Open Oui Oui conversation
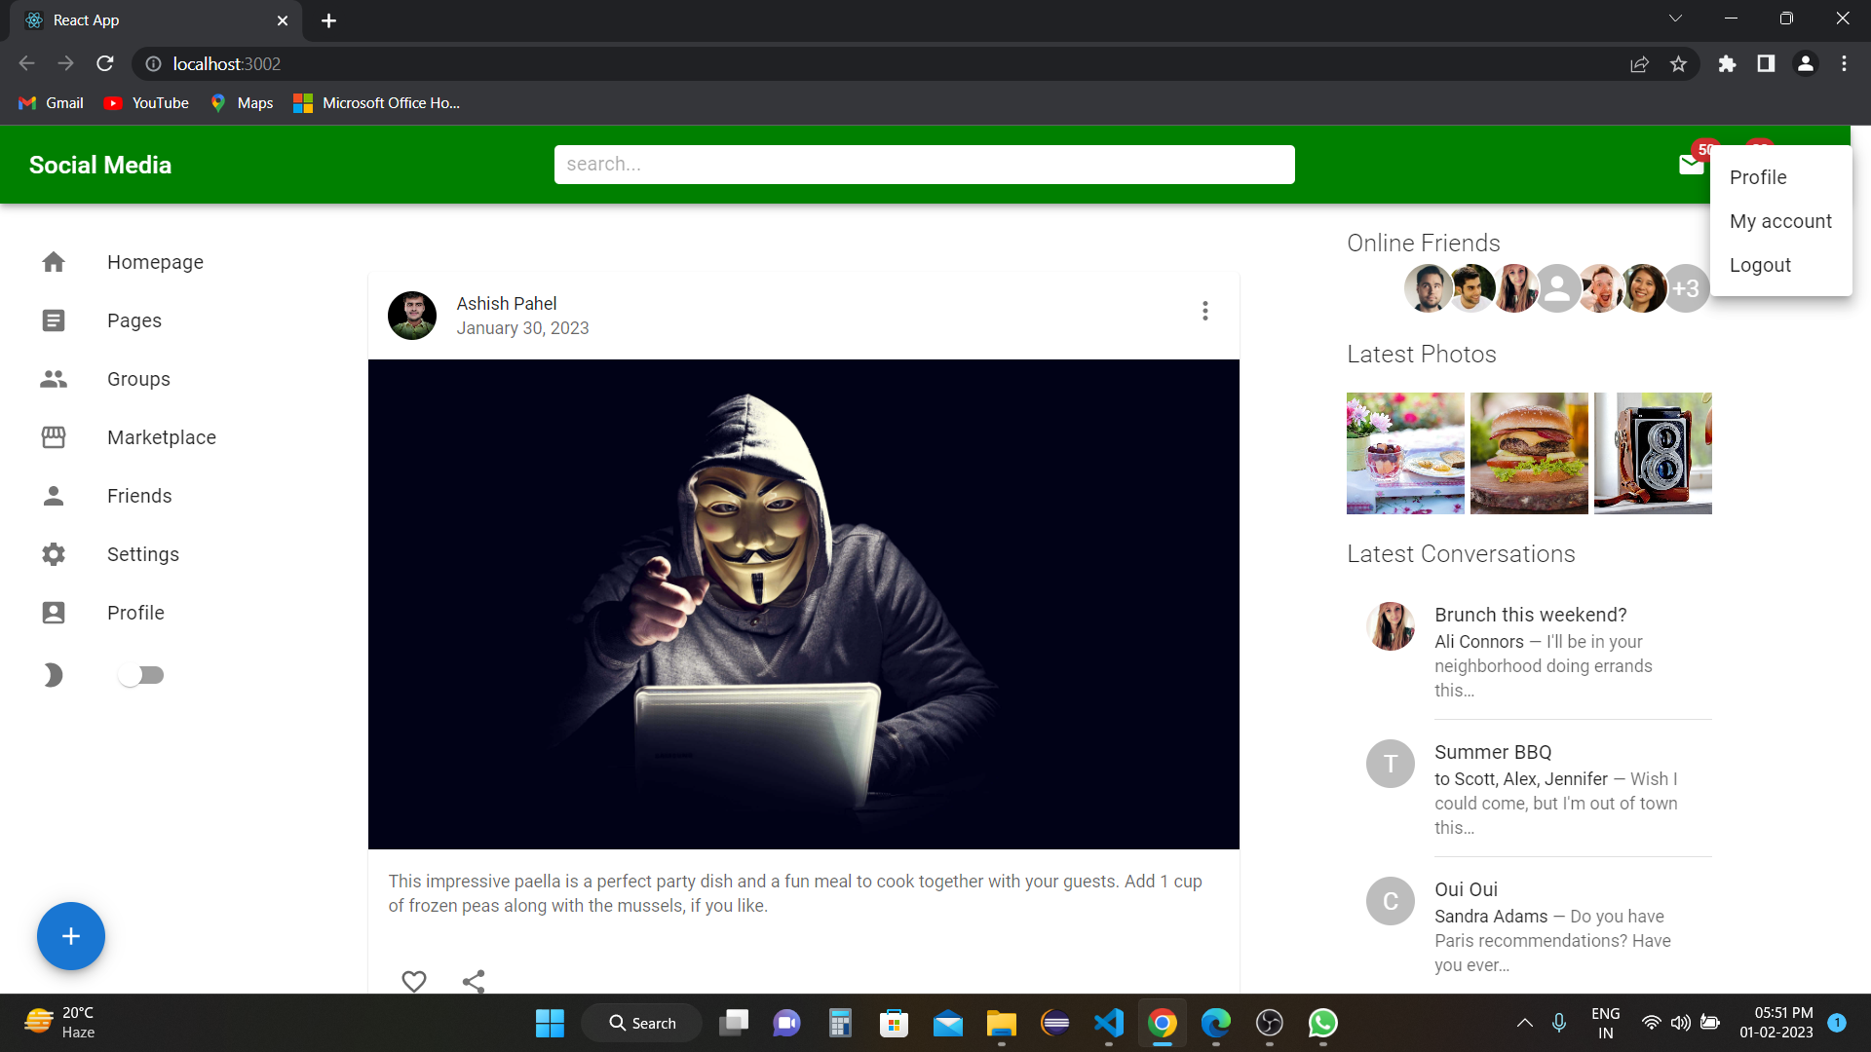This screenshot has height=1052, width=1871. click(1530, 925)
